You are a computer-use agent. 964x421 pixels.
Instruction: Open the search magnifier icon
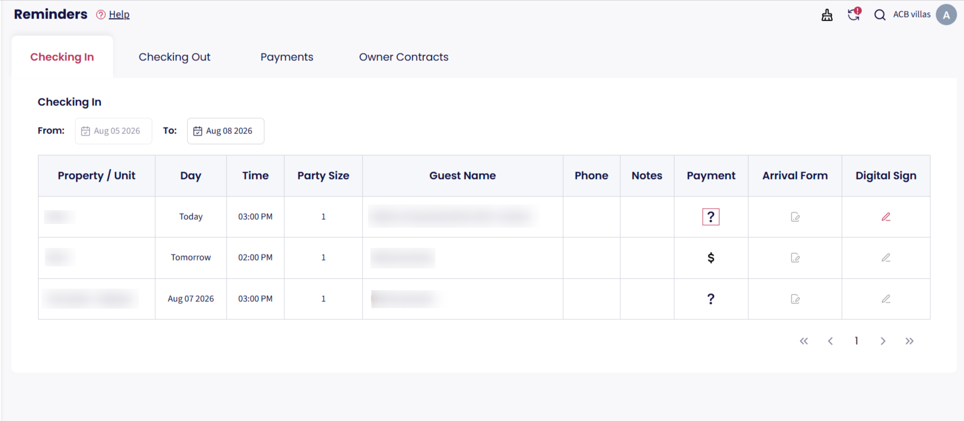coord(880,15)
